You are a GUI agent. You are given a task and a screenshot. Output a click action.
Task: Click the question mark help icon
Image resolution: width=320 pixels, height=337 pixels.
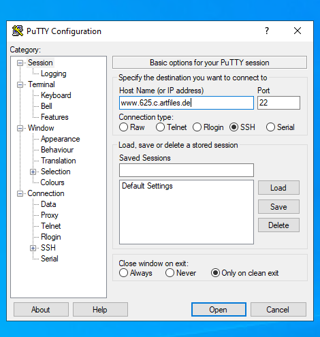267,31
